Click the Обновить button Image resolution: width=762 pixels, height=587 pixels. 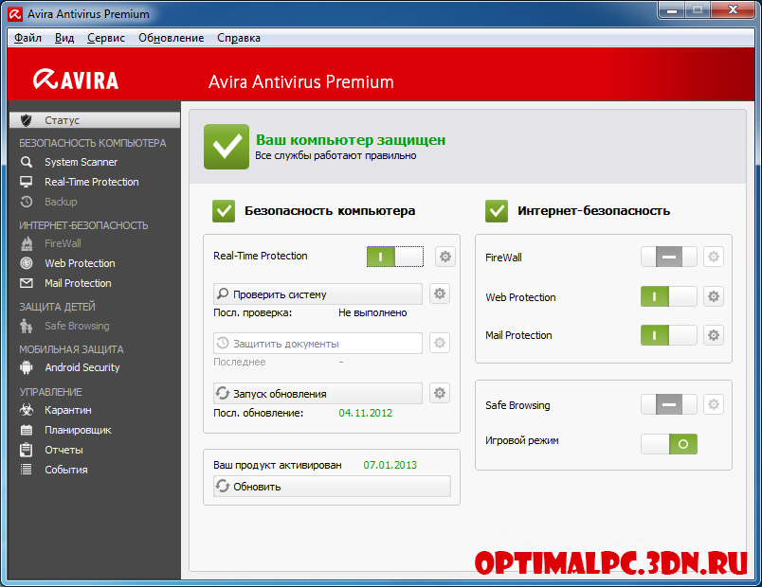click(x=332, y=486)
